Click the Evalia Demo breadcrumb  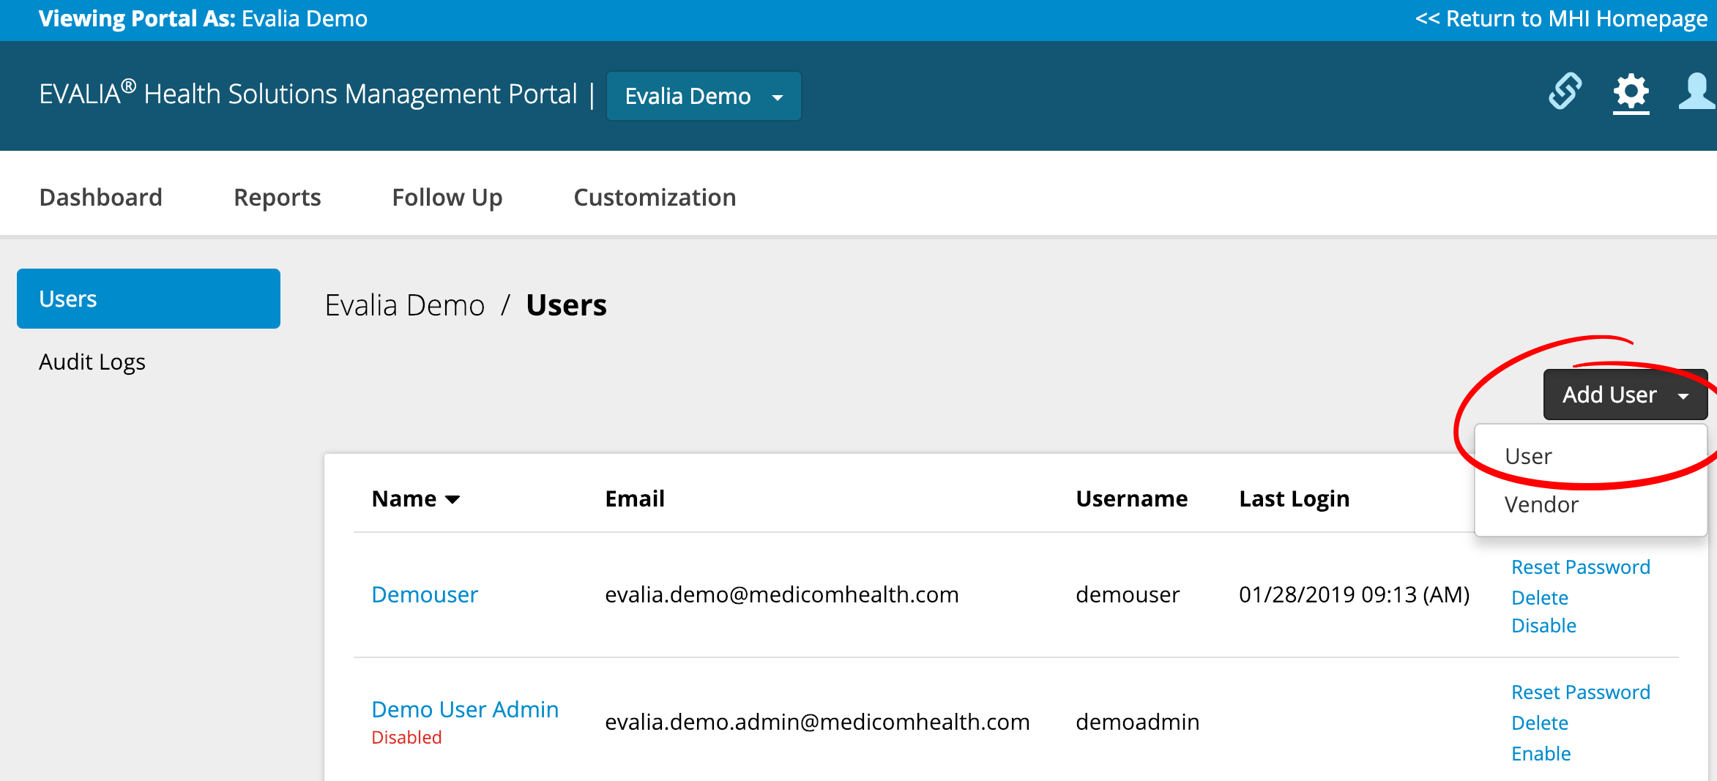coord(405,304)
